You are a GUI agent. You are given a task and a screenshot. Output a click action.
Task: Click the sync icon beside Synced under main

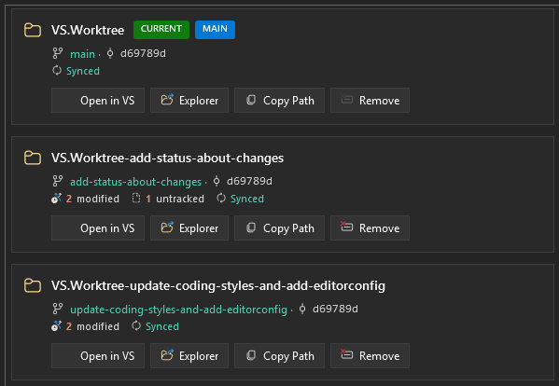(57, 70)
